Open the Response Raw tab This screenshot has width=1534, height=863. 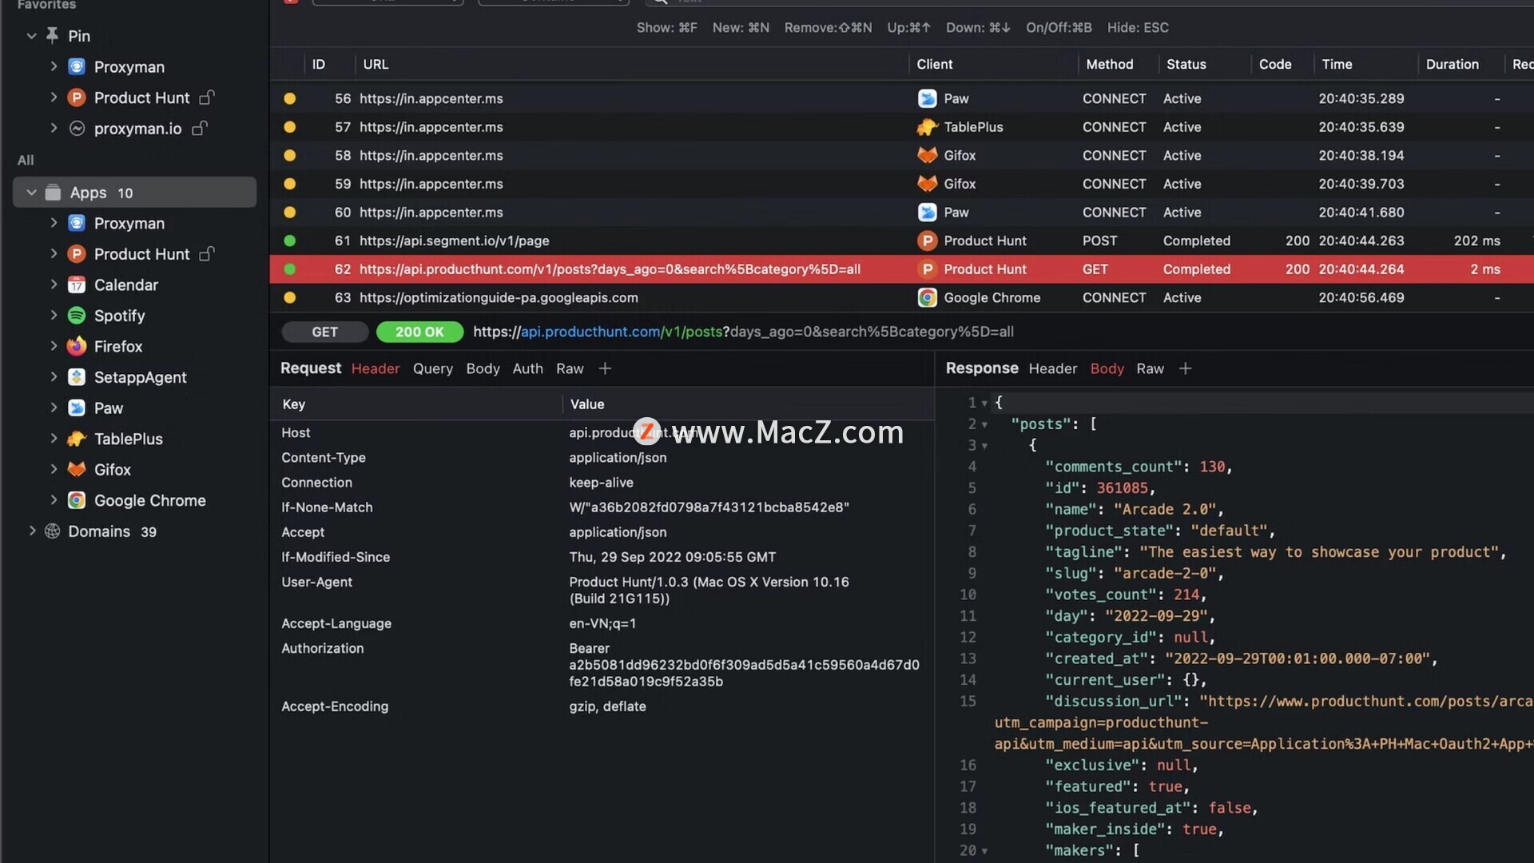1150,368
